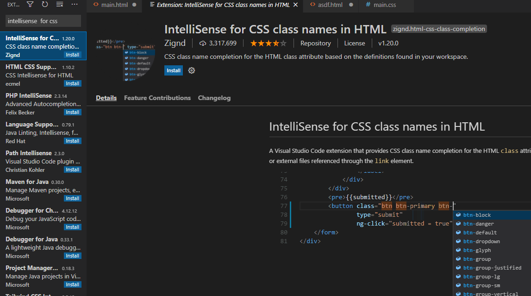Image resolution: width=531 pixels, height=296 pixels.
Task: Close the Extension IntelliSense tab
Action: [296, 5]
